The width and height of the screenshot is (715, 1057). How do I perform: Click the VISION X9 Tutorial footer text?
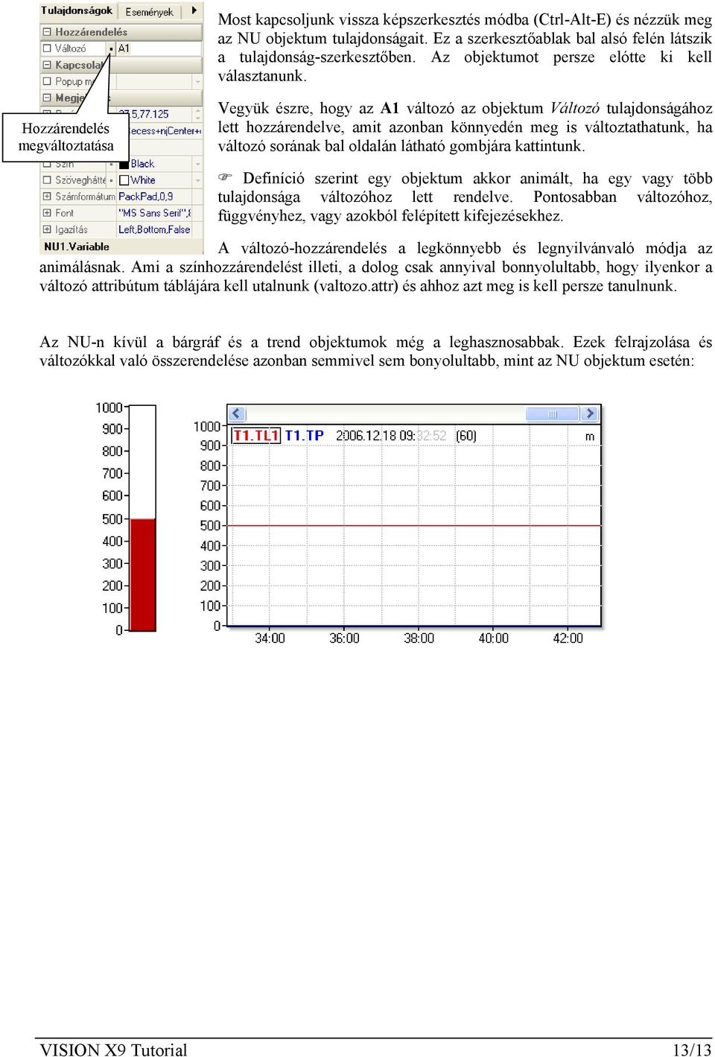[x=113, y=1050]
